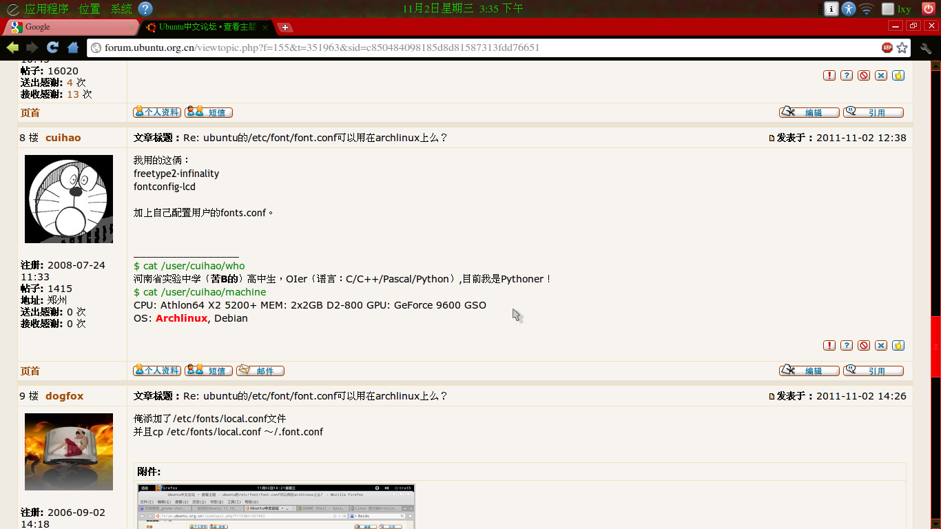This screenshot has height=529, width=941.
Task: Open cuihao's username link
Action: pos(63,138)
